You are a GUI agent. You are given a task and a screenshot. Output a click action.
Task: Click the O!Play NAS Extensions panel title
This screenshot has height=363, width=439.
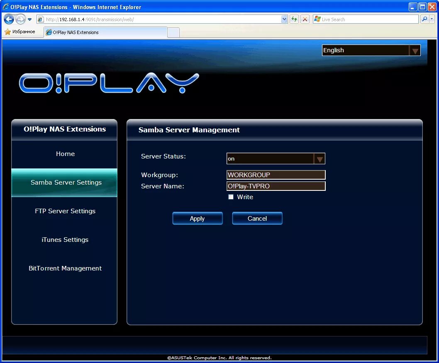coord(65,129)
